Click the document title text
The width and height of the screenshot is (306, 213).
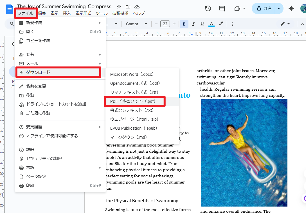(64, 6)
